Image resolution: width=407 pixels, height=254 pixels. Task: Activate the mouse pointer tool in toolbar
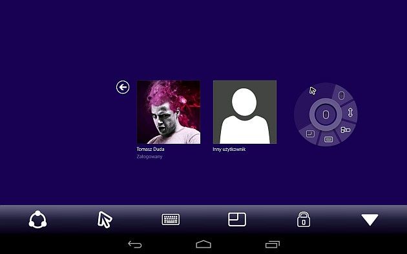(105, 220)
